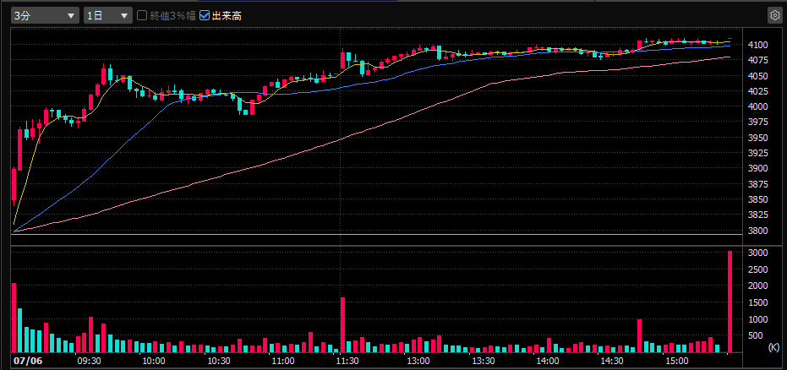
Task: Click the 4000 price axis label
Action: (757, 106)
